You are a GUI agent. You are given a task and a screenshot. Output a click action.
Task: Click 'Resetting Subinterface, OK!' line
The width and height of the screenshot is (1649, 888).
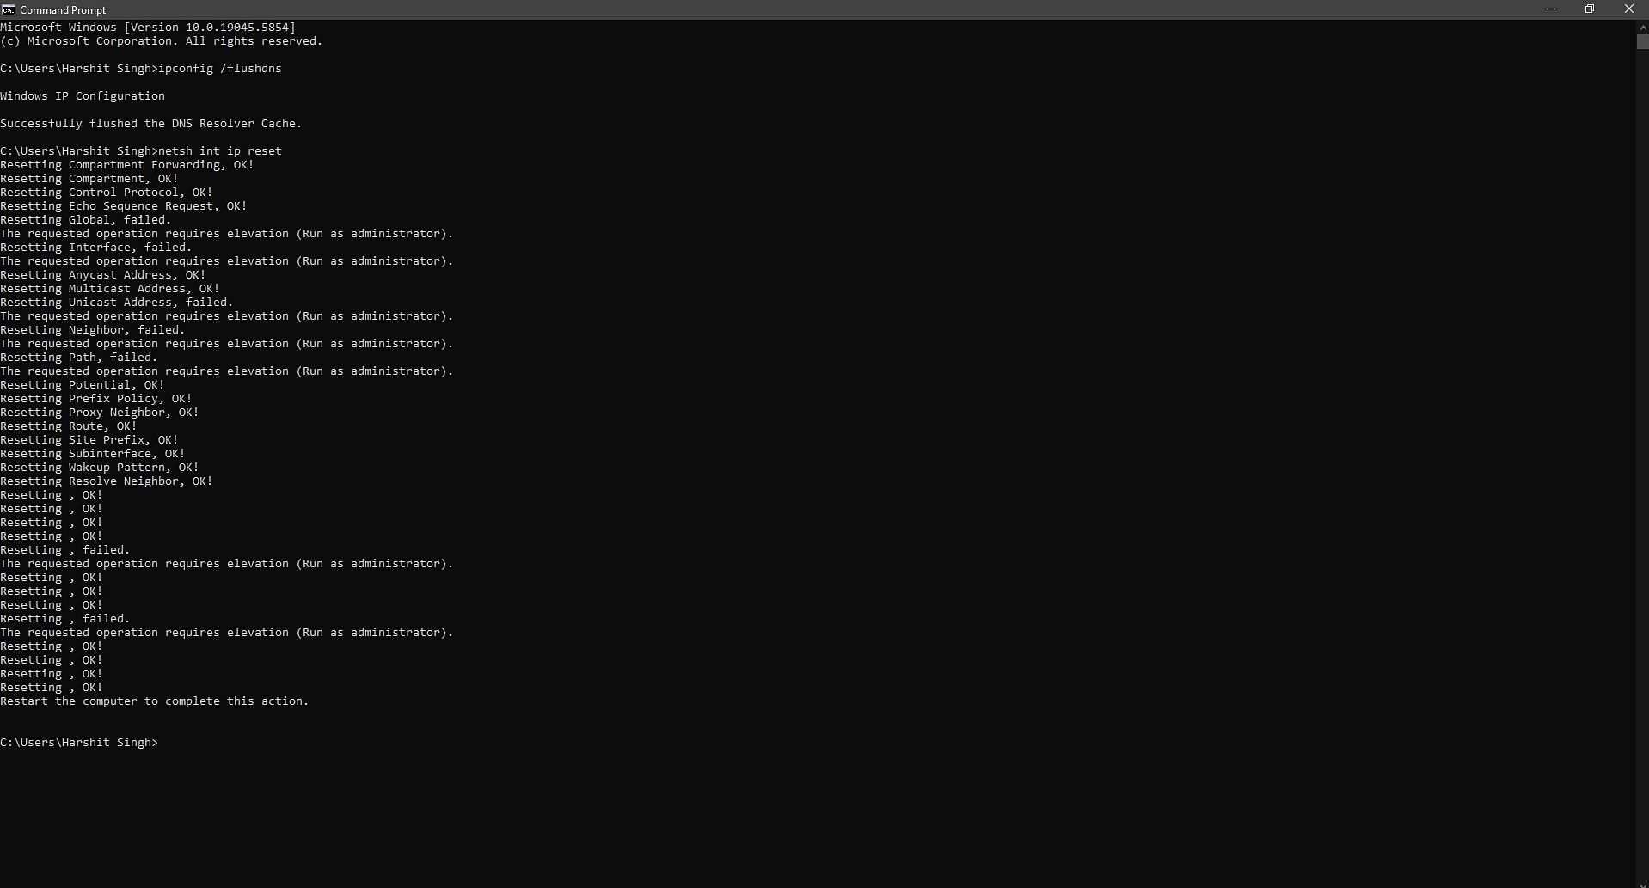tap(93, 454)
